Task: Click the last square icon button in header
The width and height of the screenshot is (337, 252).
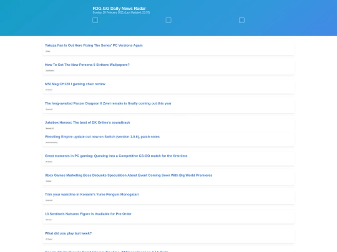Action: [242, 20]
